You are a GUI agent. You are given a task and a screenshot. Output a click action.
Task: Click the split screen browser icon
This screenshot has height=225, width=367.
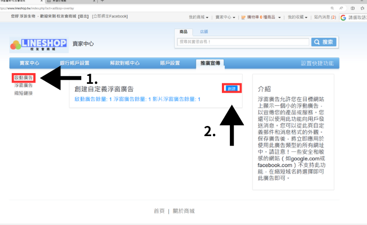352,8
